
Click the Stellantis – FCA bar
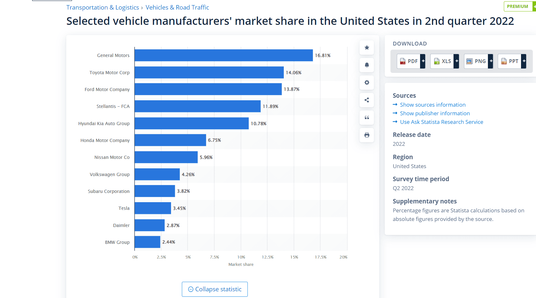[x=197, y=106]
